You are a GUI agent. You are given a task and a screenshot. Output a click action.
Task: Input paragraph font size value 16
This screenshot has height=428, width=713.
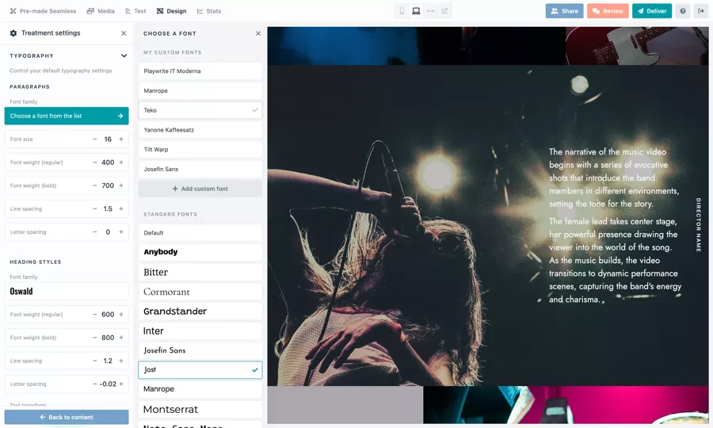pyautogui.click(x=108, y=139)
